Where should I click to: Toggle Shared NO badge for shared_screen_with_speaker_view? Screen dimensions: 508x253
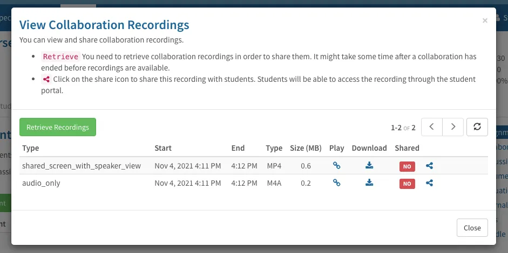tap(407, 166)
